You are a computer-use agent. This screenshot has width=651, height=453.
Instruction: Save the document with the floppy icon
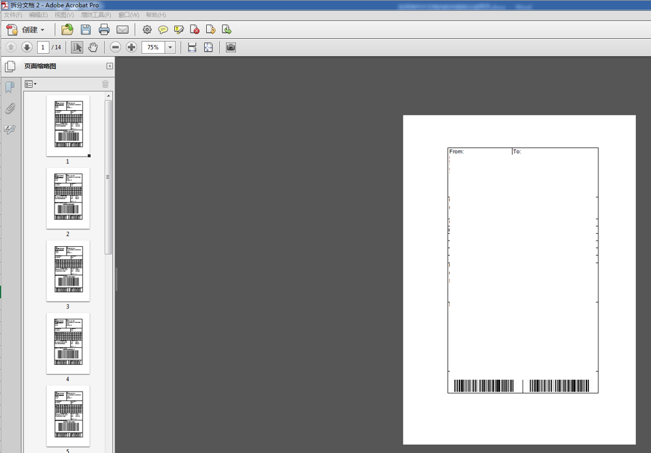pos(86,29)
